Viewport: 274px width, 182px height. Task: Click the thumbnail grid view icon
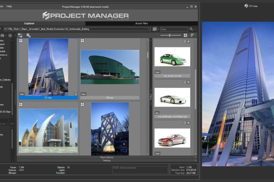(185, 35)
